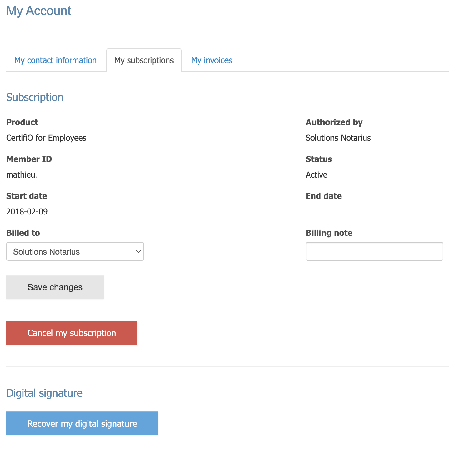Image resolution: width=449 pixels, height=449 pixels.
Task: Click the Billed to label
Action: (23, 233)
